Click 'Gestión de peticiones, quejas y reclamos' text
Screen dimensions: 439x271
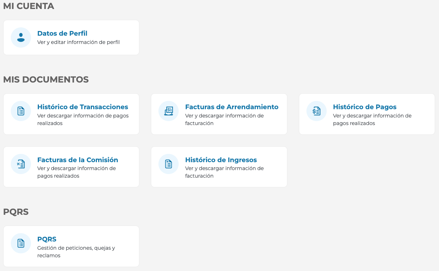tap(76, 252)
